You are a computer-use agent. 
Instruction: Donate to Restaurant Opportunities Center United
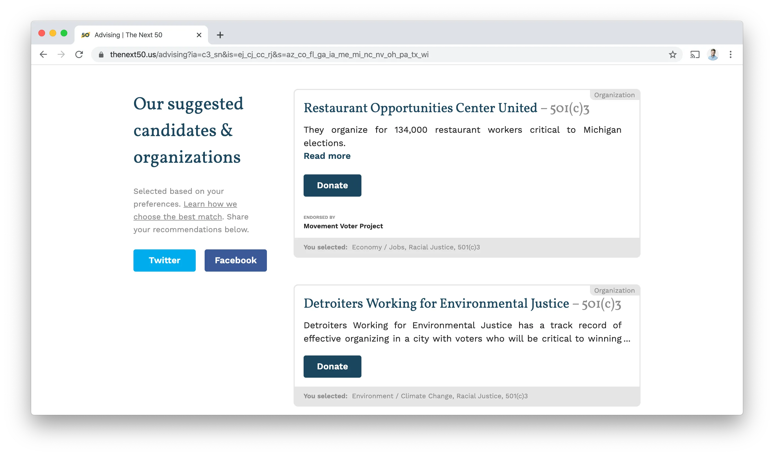(x=332, y=185)
